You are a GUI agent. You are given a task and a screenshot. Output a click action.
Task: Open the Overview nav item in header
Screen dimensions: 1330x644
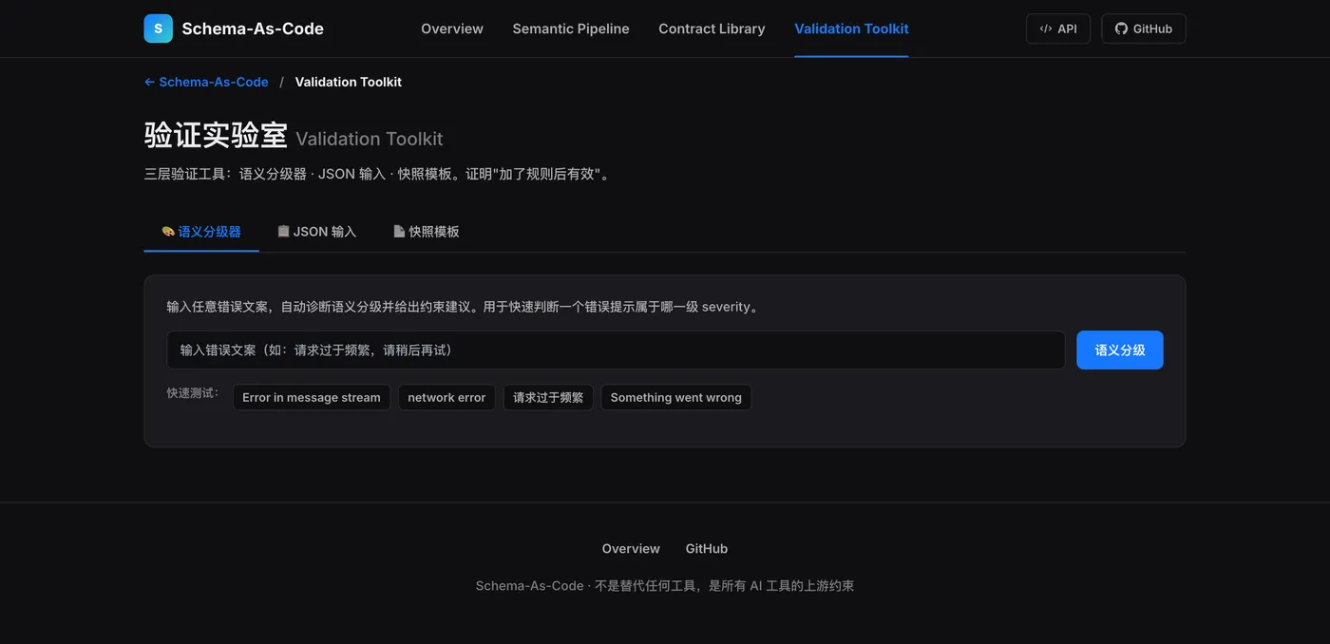pyautogui.click(x=452, y=28)
